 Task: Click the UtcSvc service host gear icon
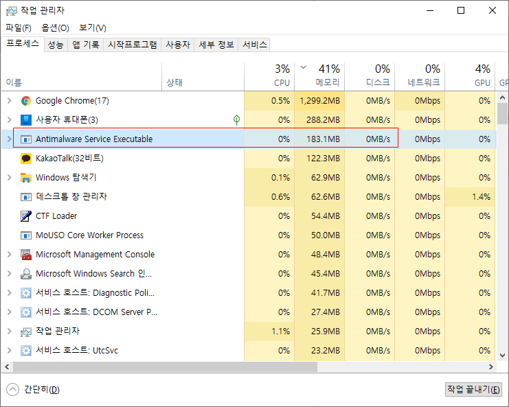click(x=26, y=351)
